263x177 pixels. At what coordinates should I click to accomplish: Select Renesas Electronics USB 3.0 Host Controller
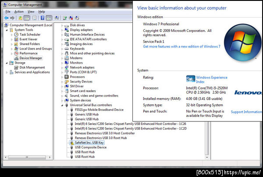coord(105,133)
